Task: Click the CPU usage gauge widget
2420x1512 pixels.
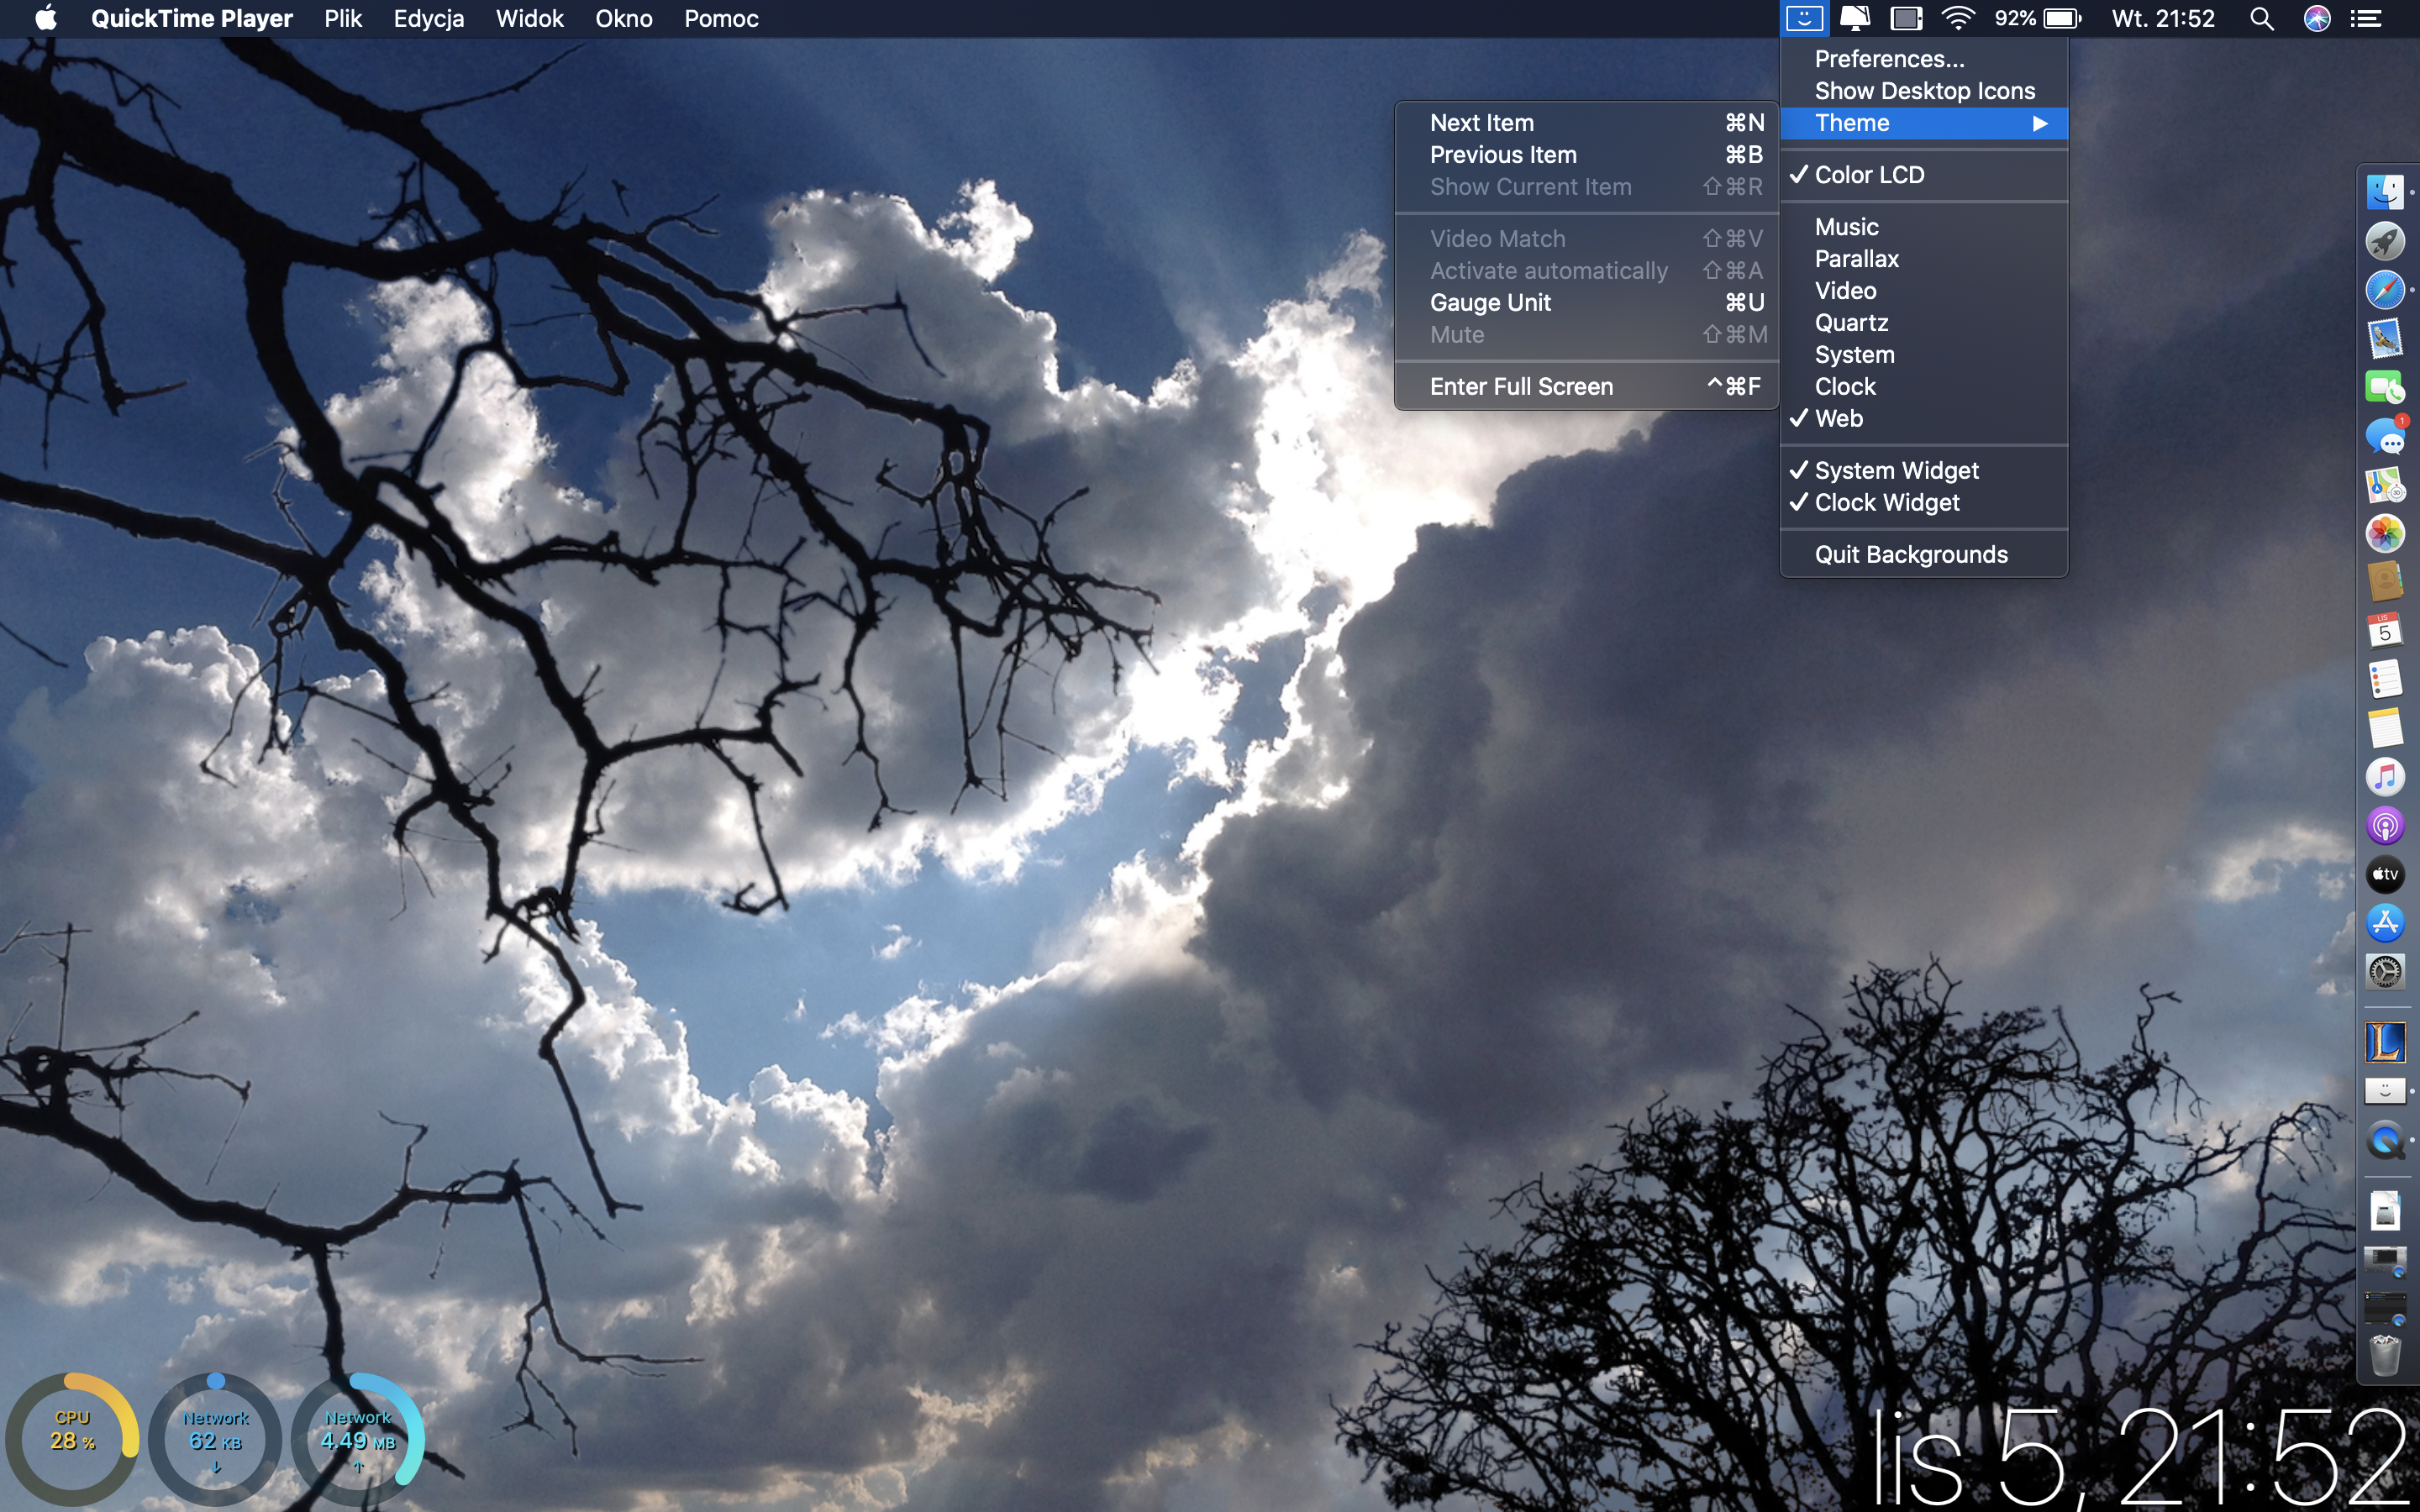Action: click(x=72, y=1440)
